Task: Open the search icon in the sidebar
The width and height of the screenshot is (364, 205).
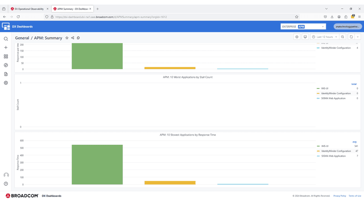Action: (x=6, y=39)
